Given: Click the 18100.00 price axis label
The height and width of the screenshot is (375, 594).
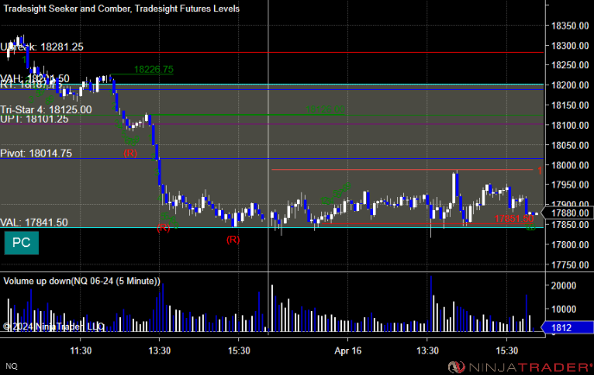Looking at the screenshot, I should coord(570,125).
